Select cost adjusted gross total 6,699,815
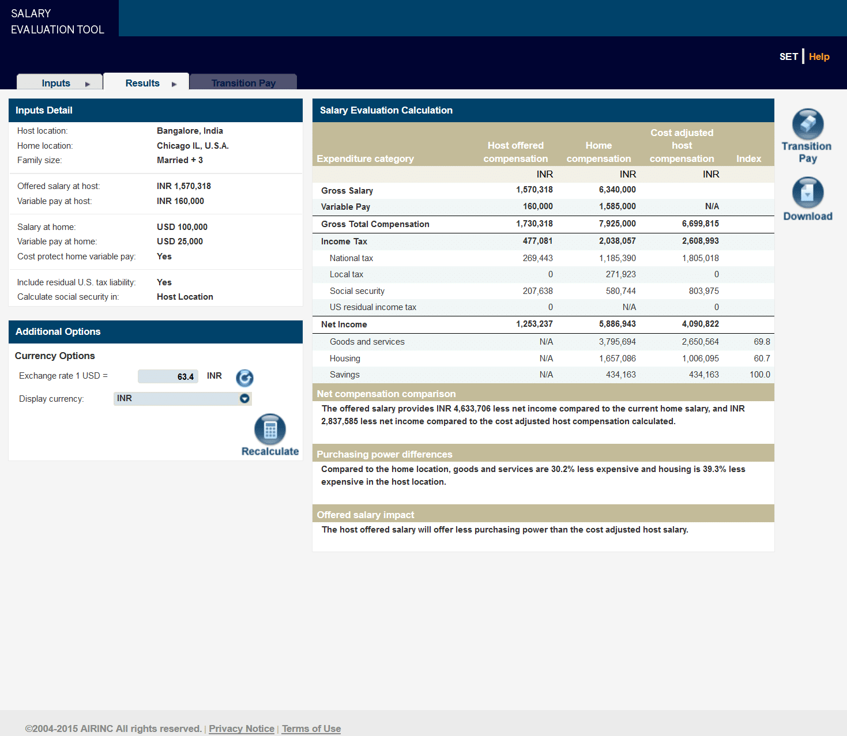Image resolution: width=847 pixels, height=736 pixels. coord(700,224)
